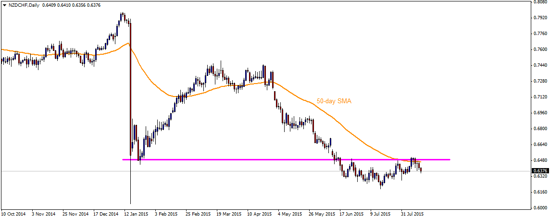Click the 0.7600 price scale label
The image size is (550, 218).
540,49
